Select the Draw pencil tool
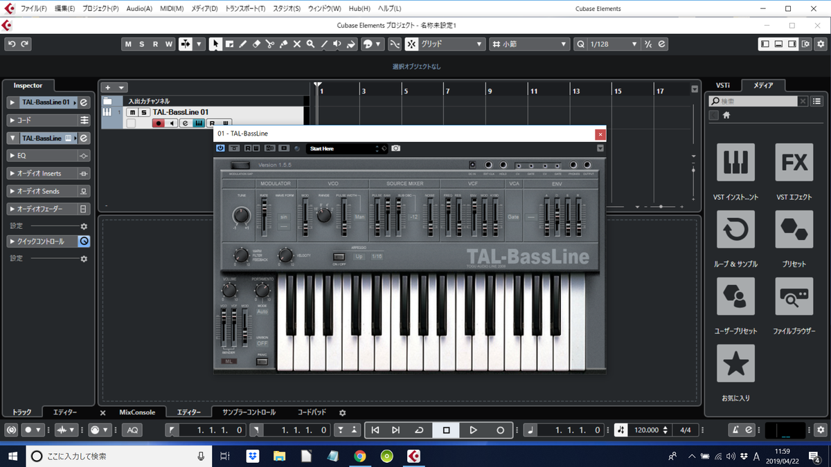This screenshot has width=831, height=467. [x=242, y=44]
